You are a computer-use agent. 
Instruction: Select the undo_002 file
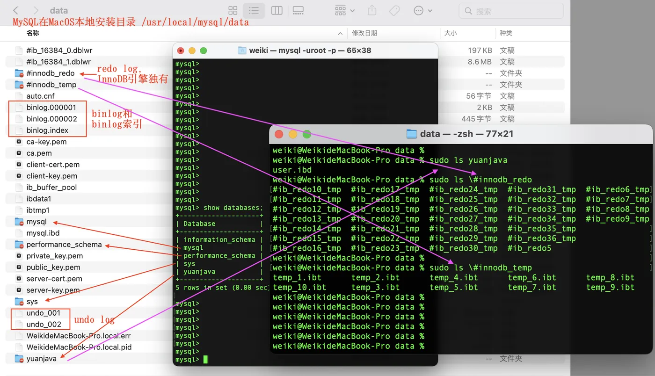coord(44,324)
